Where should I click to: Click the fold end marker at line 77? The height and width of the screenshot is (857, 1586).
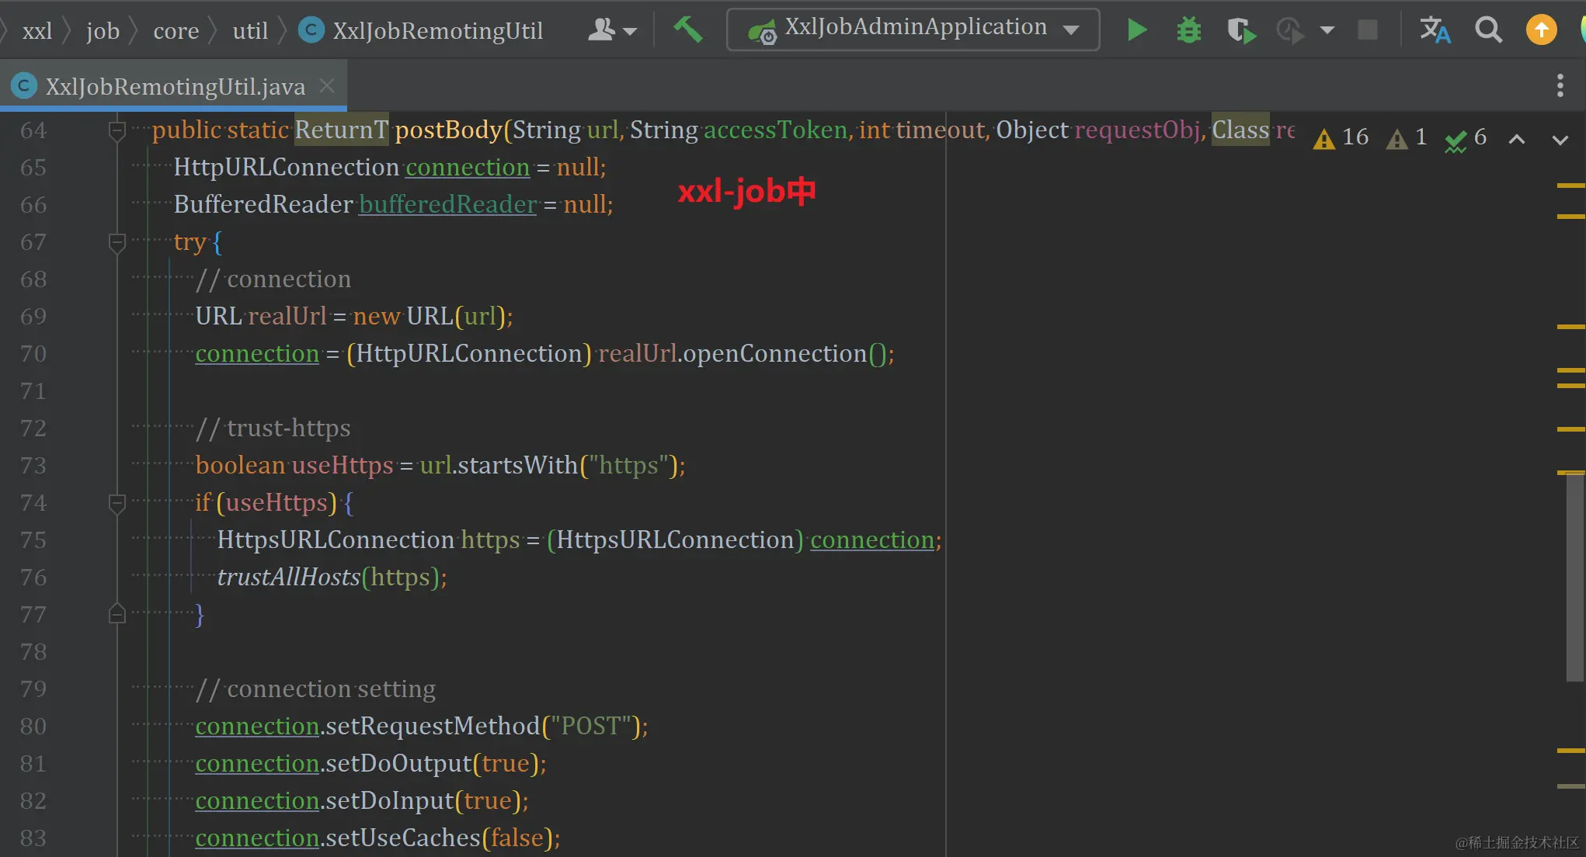pyautogui.click(x=117, y=614)
